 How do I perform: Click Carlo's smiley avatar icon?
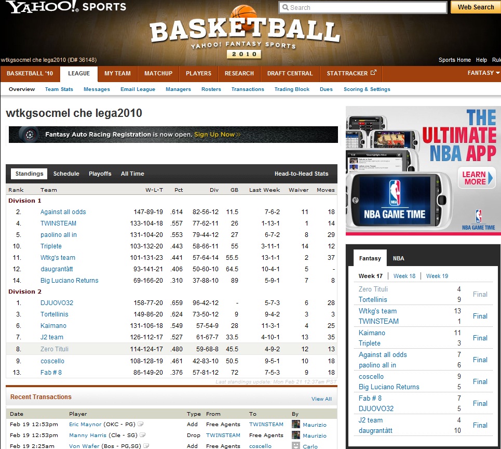(296, 446)
